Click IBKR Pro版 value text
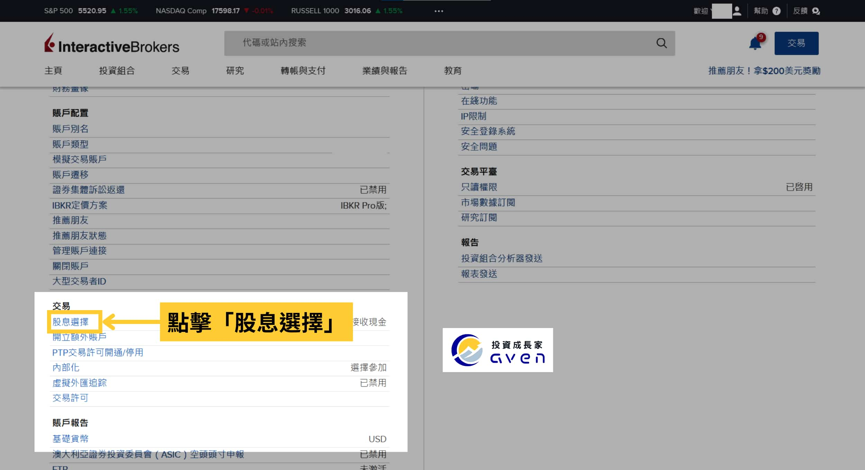The image size is (865, 470). (363, 206)
